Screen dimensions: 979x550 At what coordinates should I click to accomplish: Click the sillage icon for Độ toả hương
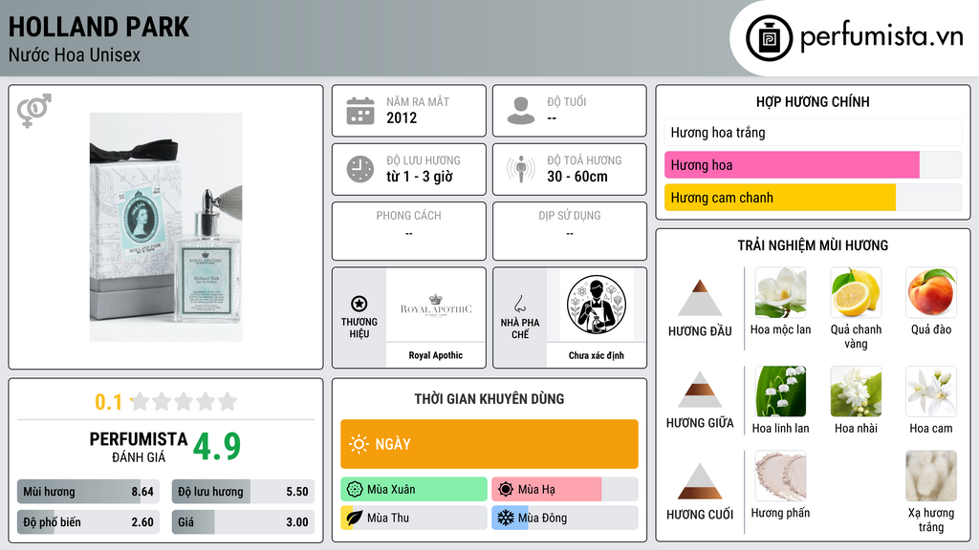point(521,169)
